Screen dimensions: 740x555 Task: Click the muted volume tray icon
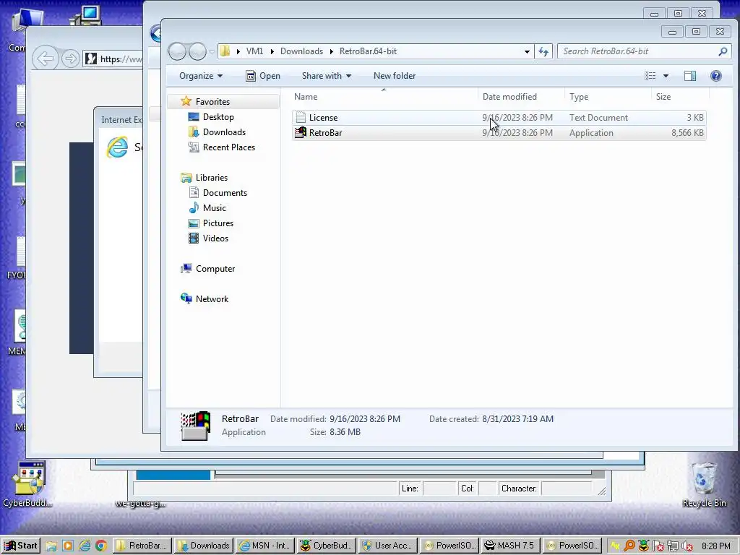click(x=687, y=546)
